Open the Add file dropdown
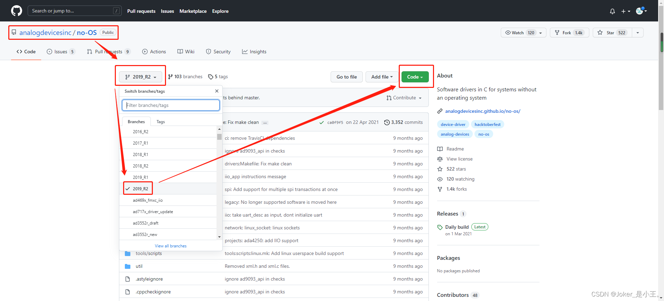Viewport: 664px width, 301px height. pos(382,77)
